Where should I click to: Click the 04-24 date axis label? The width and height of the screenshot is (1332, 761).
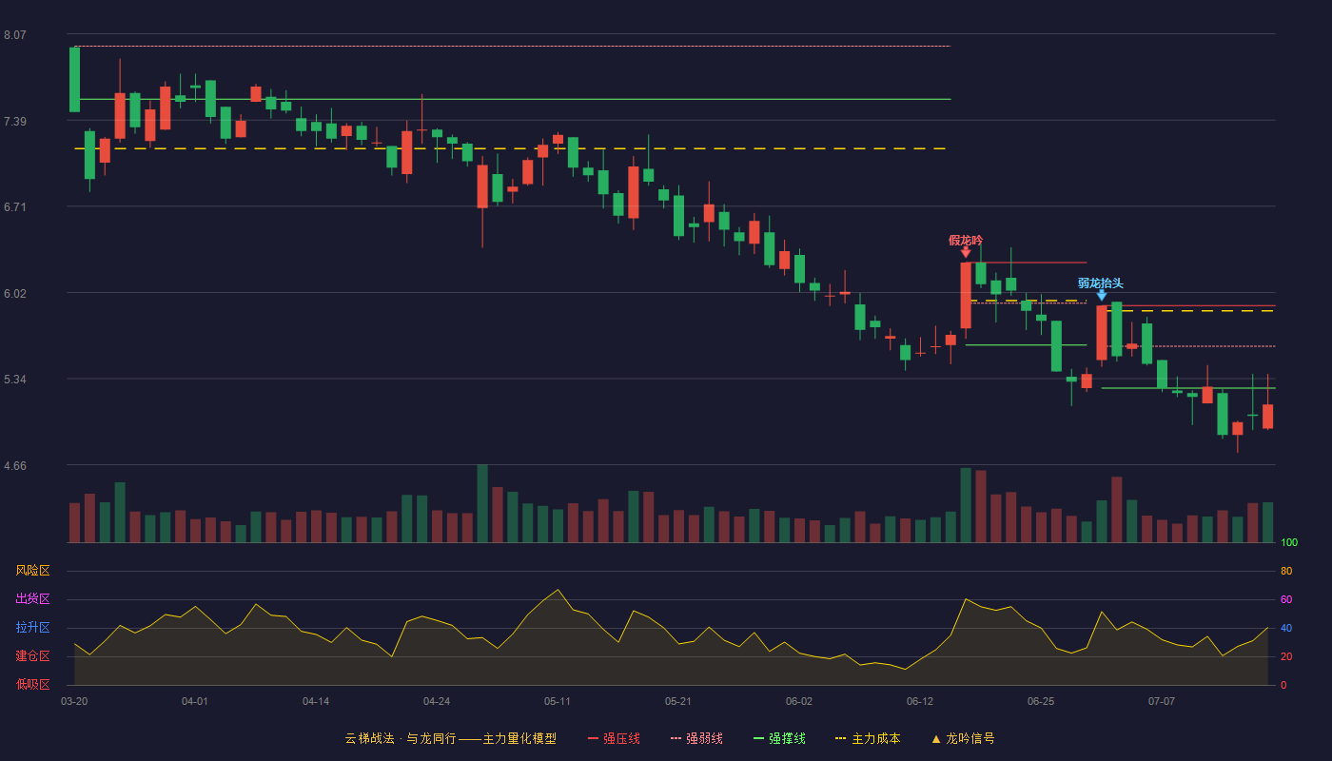click(x=437, y=702)
